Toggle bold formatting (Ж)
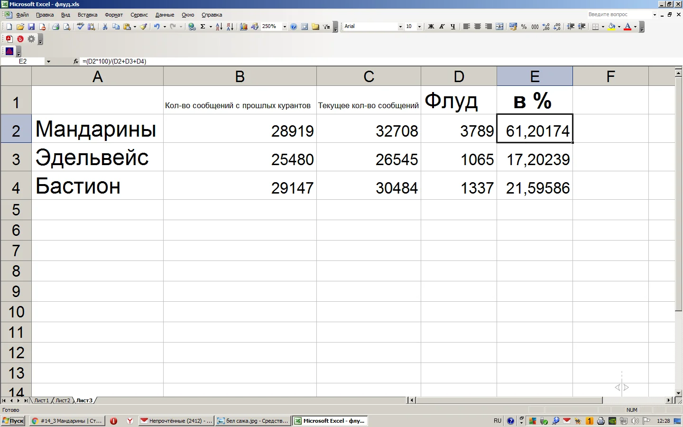Screen dimensions: 683x427 click(x=431, y=27)
